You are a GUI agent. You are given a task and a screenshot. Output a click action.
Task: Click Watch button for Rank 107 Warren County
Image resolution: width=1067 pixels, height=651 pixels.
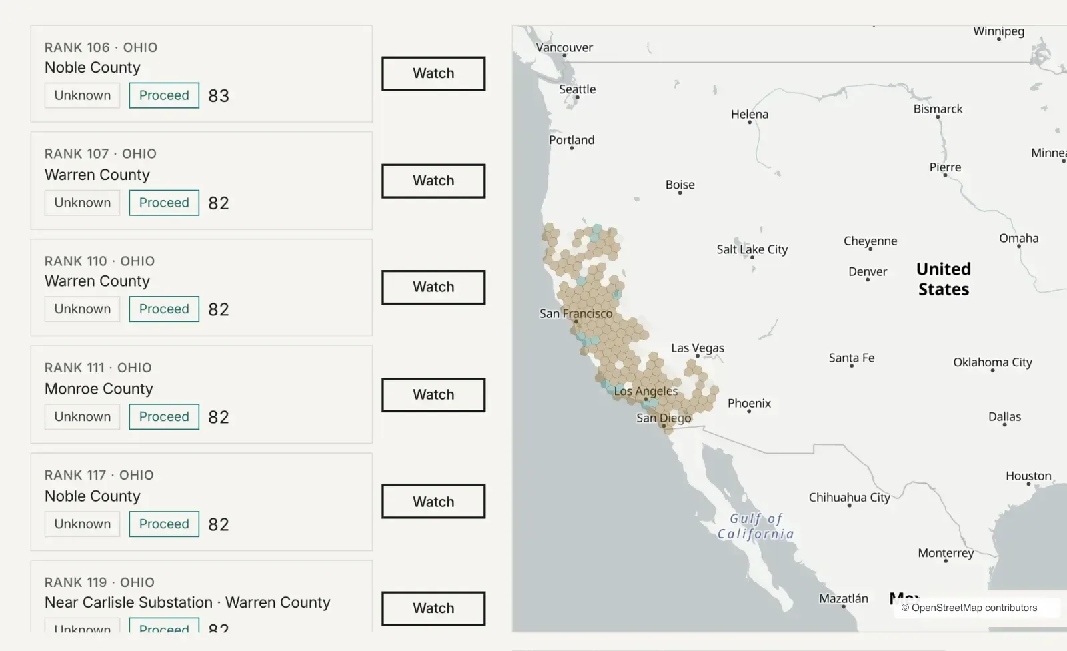[x=433, y=181]
